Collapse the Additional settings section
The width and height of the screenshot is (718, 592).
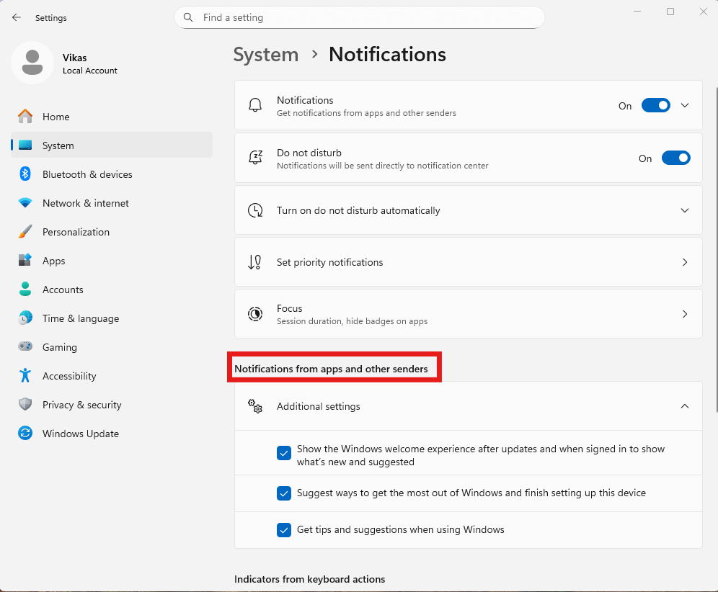(685, 406)
